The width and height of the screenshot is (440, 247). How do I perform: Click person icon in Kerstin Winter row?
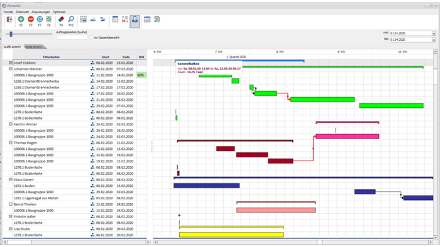click(x=92, y=124)
